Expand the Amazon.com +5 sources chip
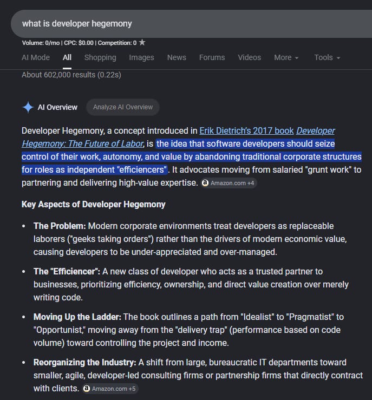372x400 pixels. pyautogui.click(x=110, y=389)
